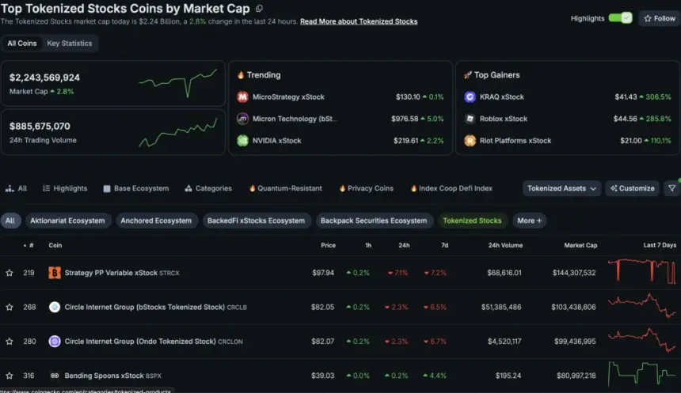The height and width of the screenshot is (393, 681).
Task: Click the Customize button
Action: [x=633, y=188]
